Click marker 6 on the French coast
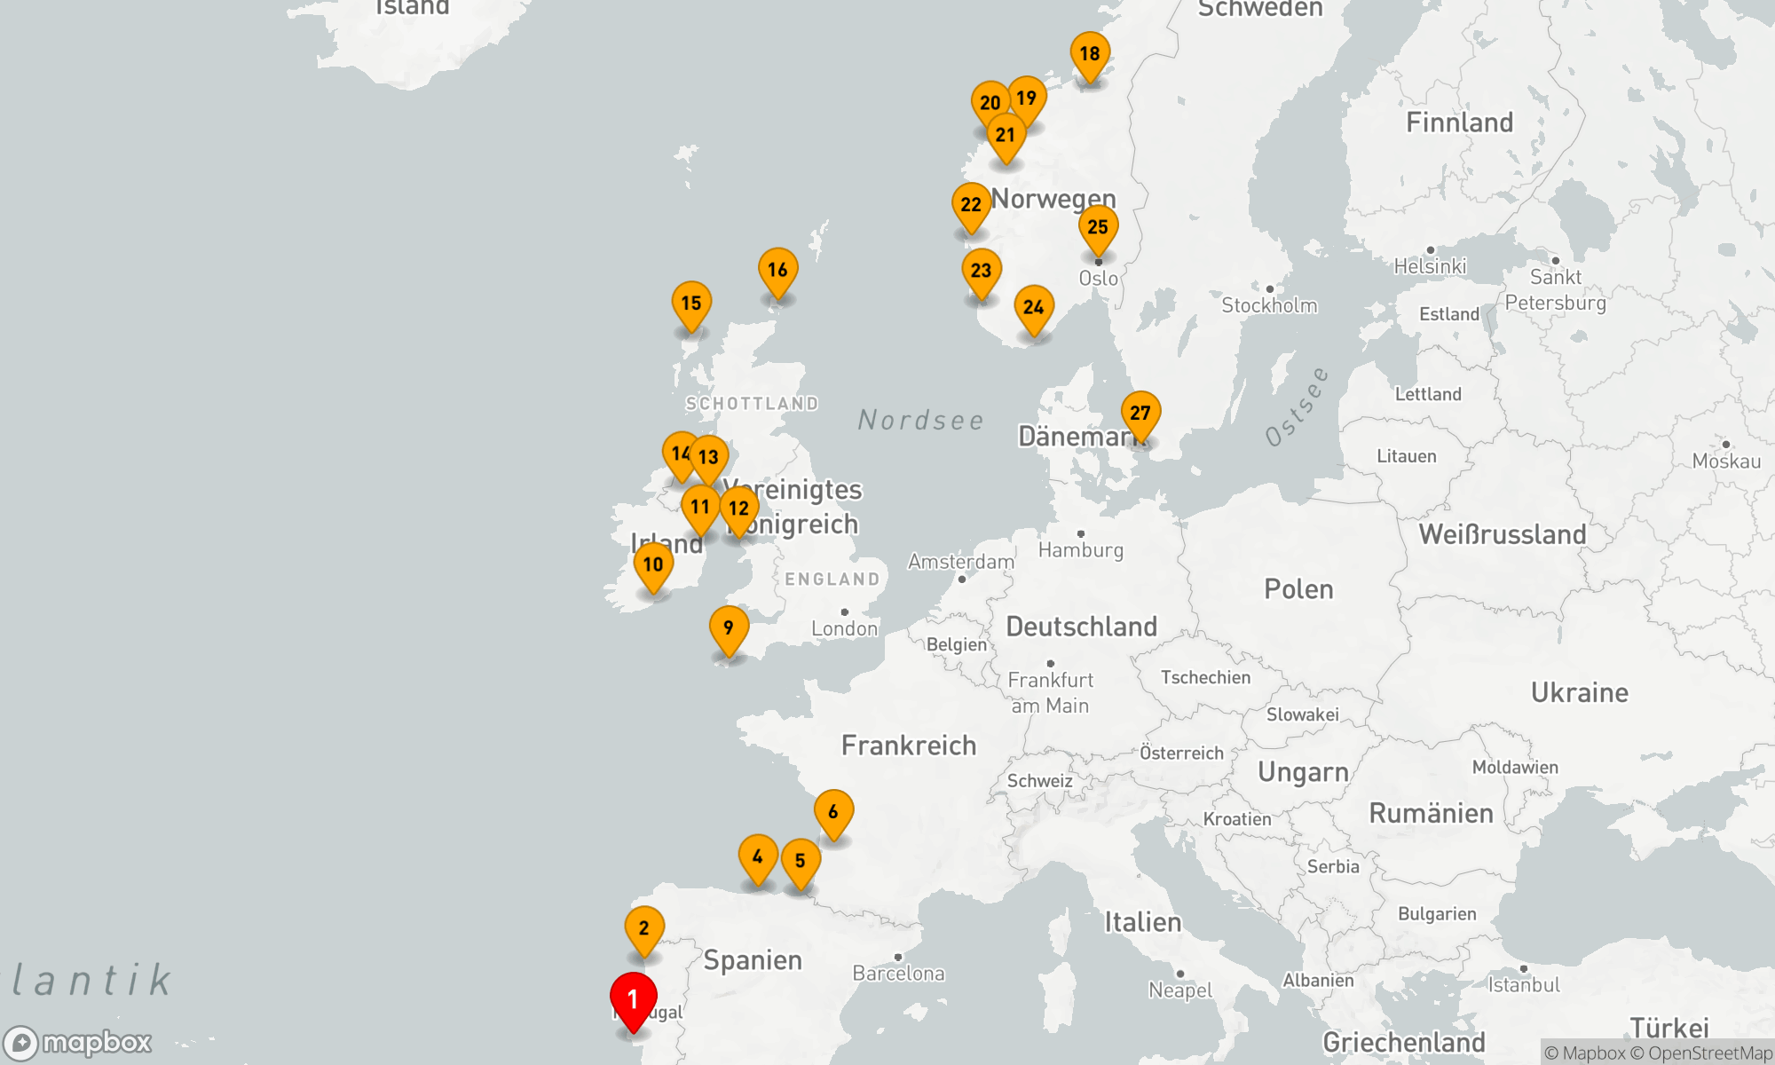 pos(833,814)
